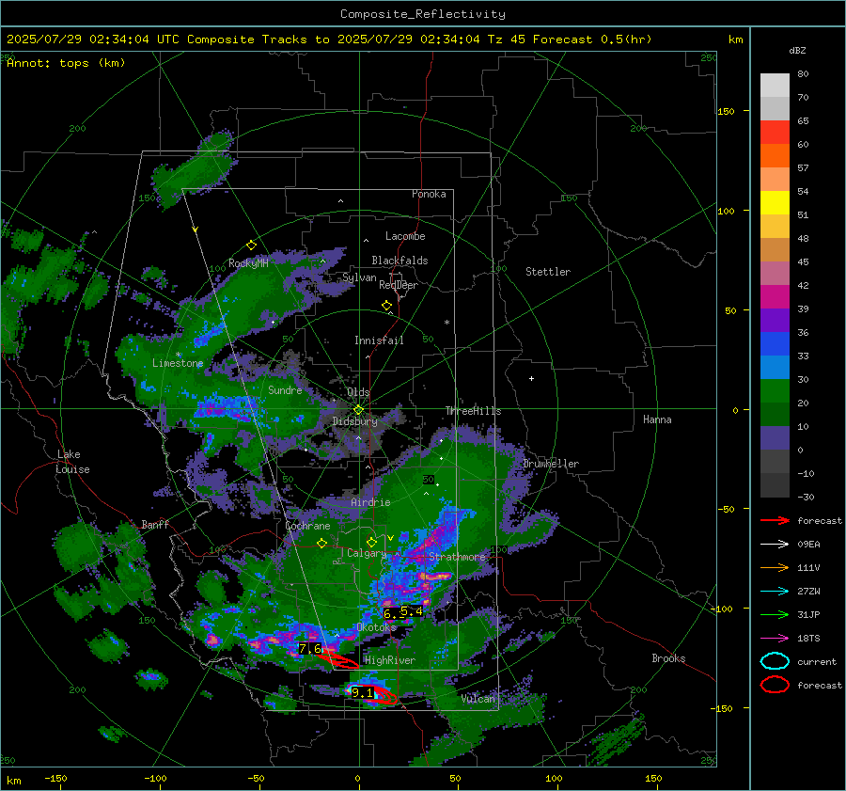
Task: Click the HighRiver label
Action: pyautogui.click(x=390, y=660)
